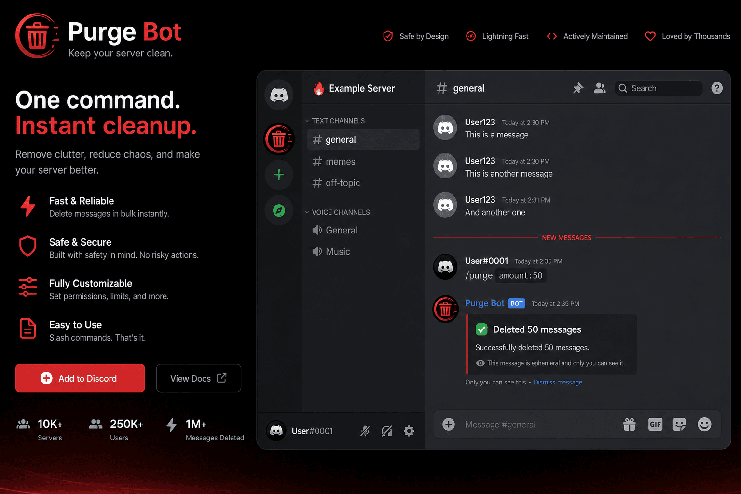Click the Add to Discord button
Image resolution: width=741 pixels, height=494 pixels.
pyautogui.click(x=80, y=378)
